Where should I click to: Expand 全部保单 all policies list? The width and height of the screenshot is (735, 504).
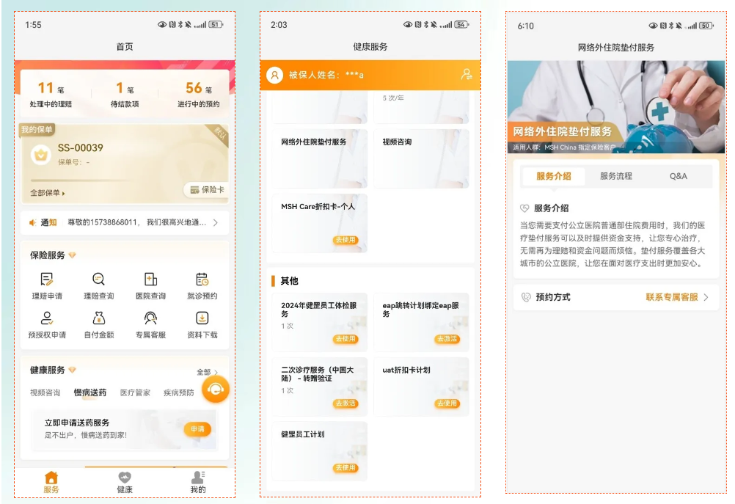click(x=48, y=193)
